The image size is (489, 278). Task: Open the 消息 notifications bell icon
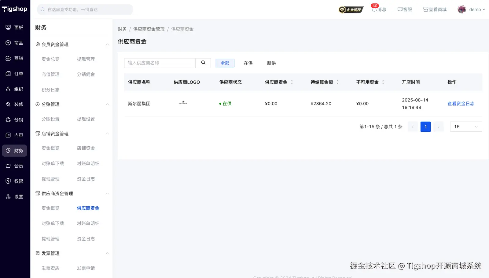374,9
